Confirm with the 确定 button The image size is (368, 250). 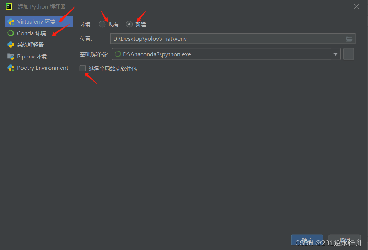307,240
